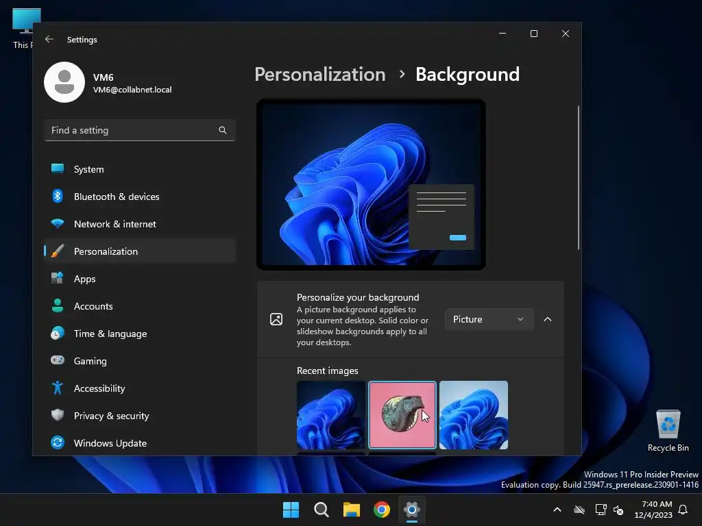This screenshot has height=526, width=702.
Task: Launch Google Chrome from the taskbar
Action: tap(382, 510)
